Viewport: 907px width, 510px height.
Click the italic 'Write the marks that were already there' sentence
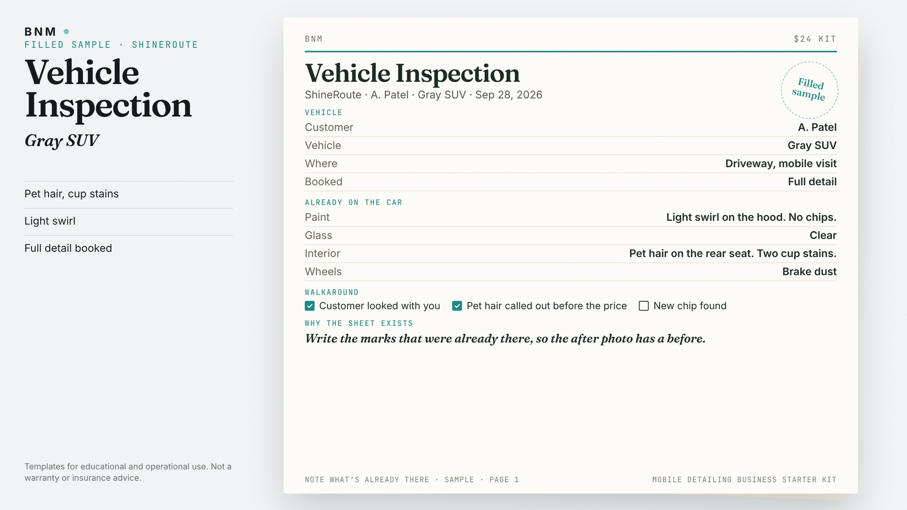point(505,339)
